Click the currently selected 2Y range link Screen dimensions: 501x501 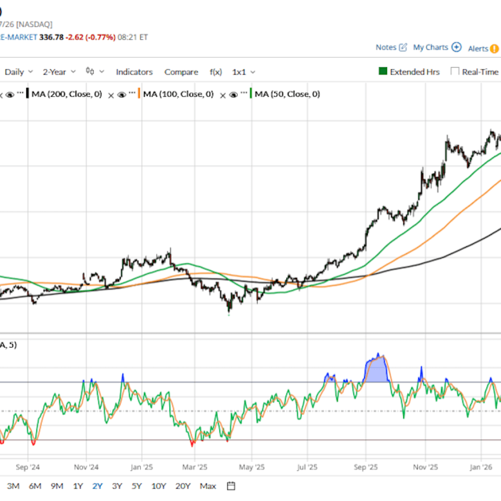coord(97,486)
